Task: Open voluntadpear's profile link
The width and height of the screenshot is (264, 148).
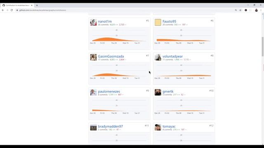Action: [x=172, y=56]
